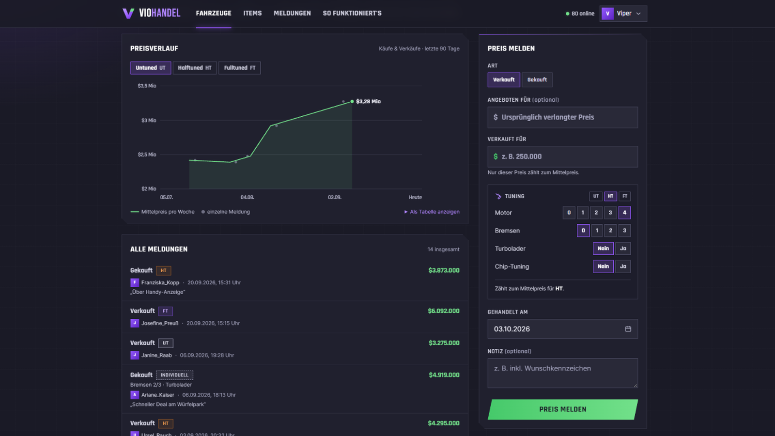Open So funktioniert's page

tap(352, 14)
